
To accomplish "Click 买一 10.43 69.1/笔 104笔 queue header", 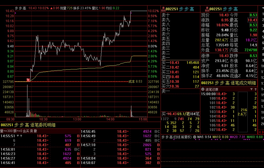I will (x=180, y=114).
